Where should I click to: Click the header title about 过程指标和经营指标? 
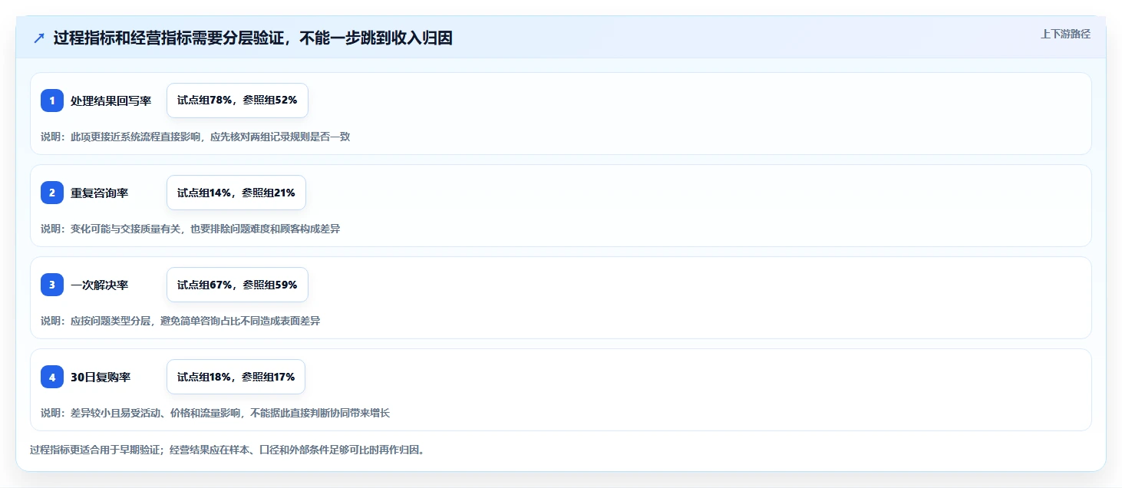[x=253, y=38]
